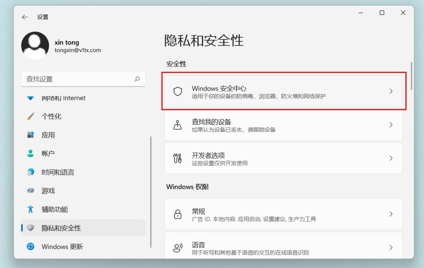Click the search magnifier icon
The width and height of the screenshot is (424, 268).
pos(137,79)
